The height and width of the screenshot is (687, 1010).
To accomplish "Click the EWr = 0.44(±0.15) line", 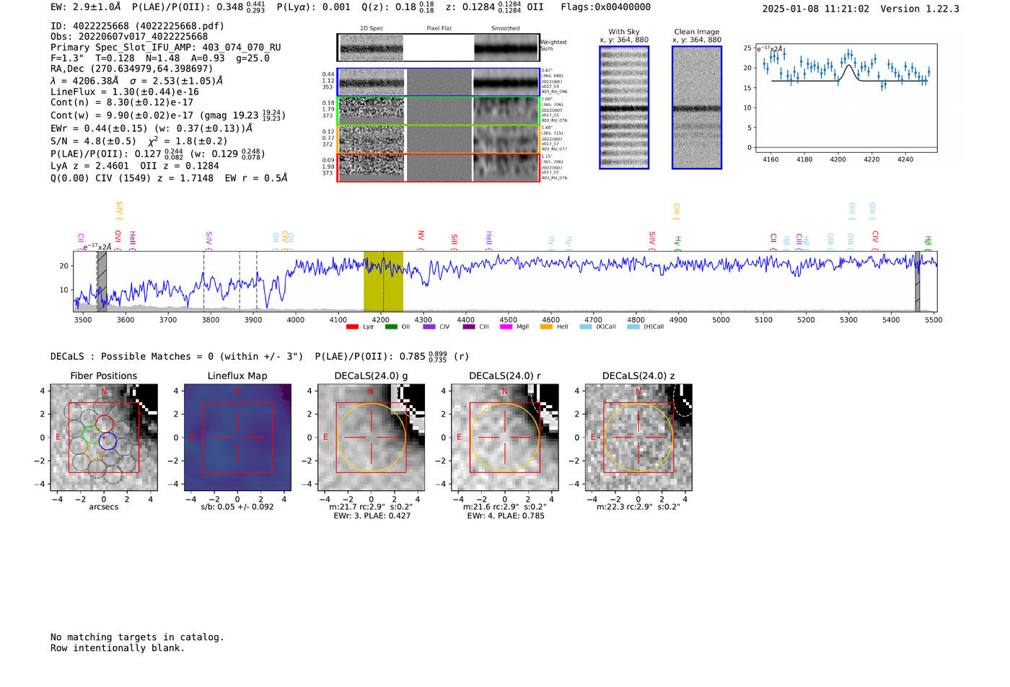I will [151, 128].
